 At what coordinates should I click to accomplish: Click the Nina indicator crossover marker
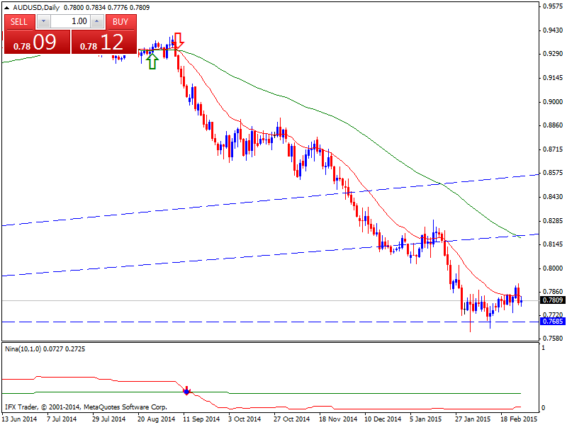pos(186,391)
